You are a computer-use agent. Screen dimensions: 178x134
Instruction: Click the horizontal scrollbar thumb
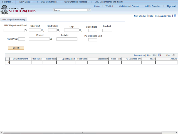(x=83, y=132)
